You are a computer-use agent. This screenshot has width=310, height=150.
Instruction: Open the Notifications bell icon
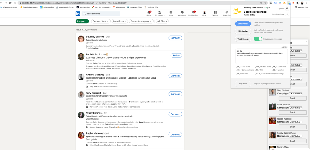[193, 13]
